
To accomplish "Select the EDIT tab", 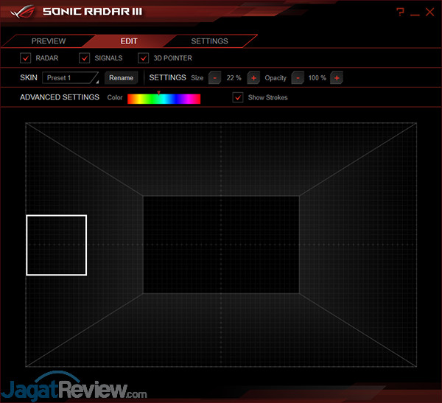I will click(x=129, y=41).
